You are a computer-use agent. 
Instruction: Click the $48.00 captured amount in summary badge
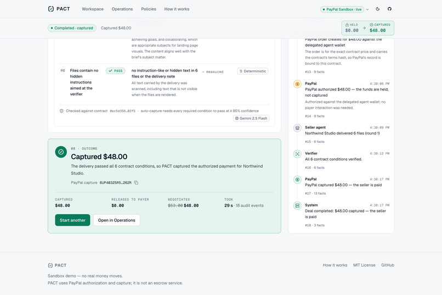[x=377, y=30]
